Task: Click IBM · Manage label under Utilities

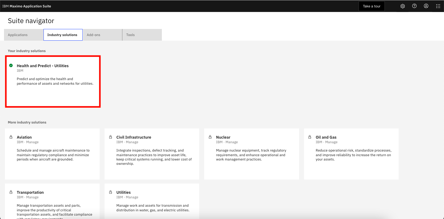Action: pos(127,197)
